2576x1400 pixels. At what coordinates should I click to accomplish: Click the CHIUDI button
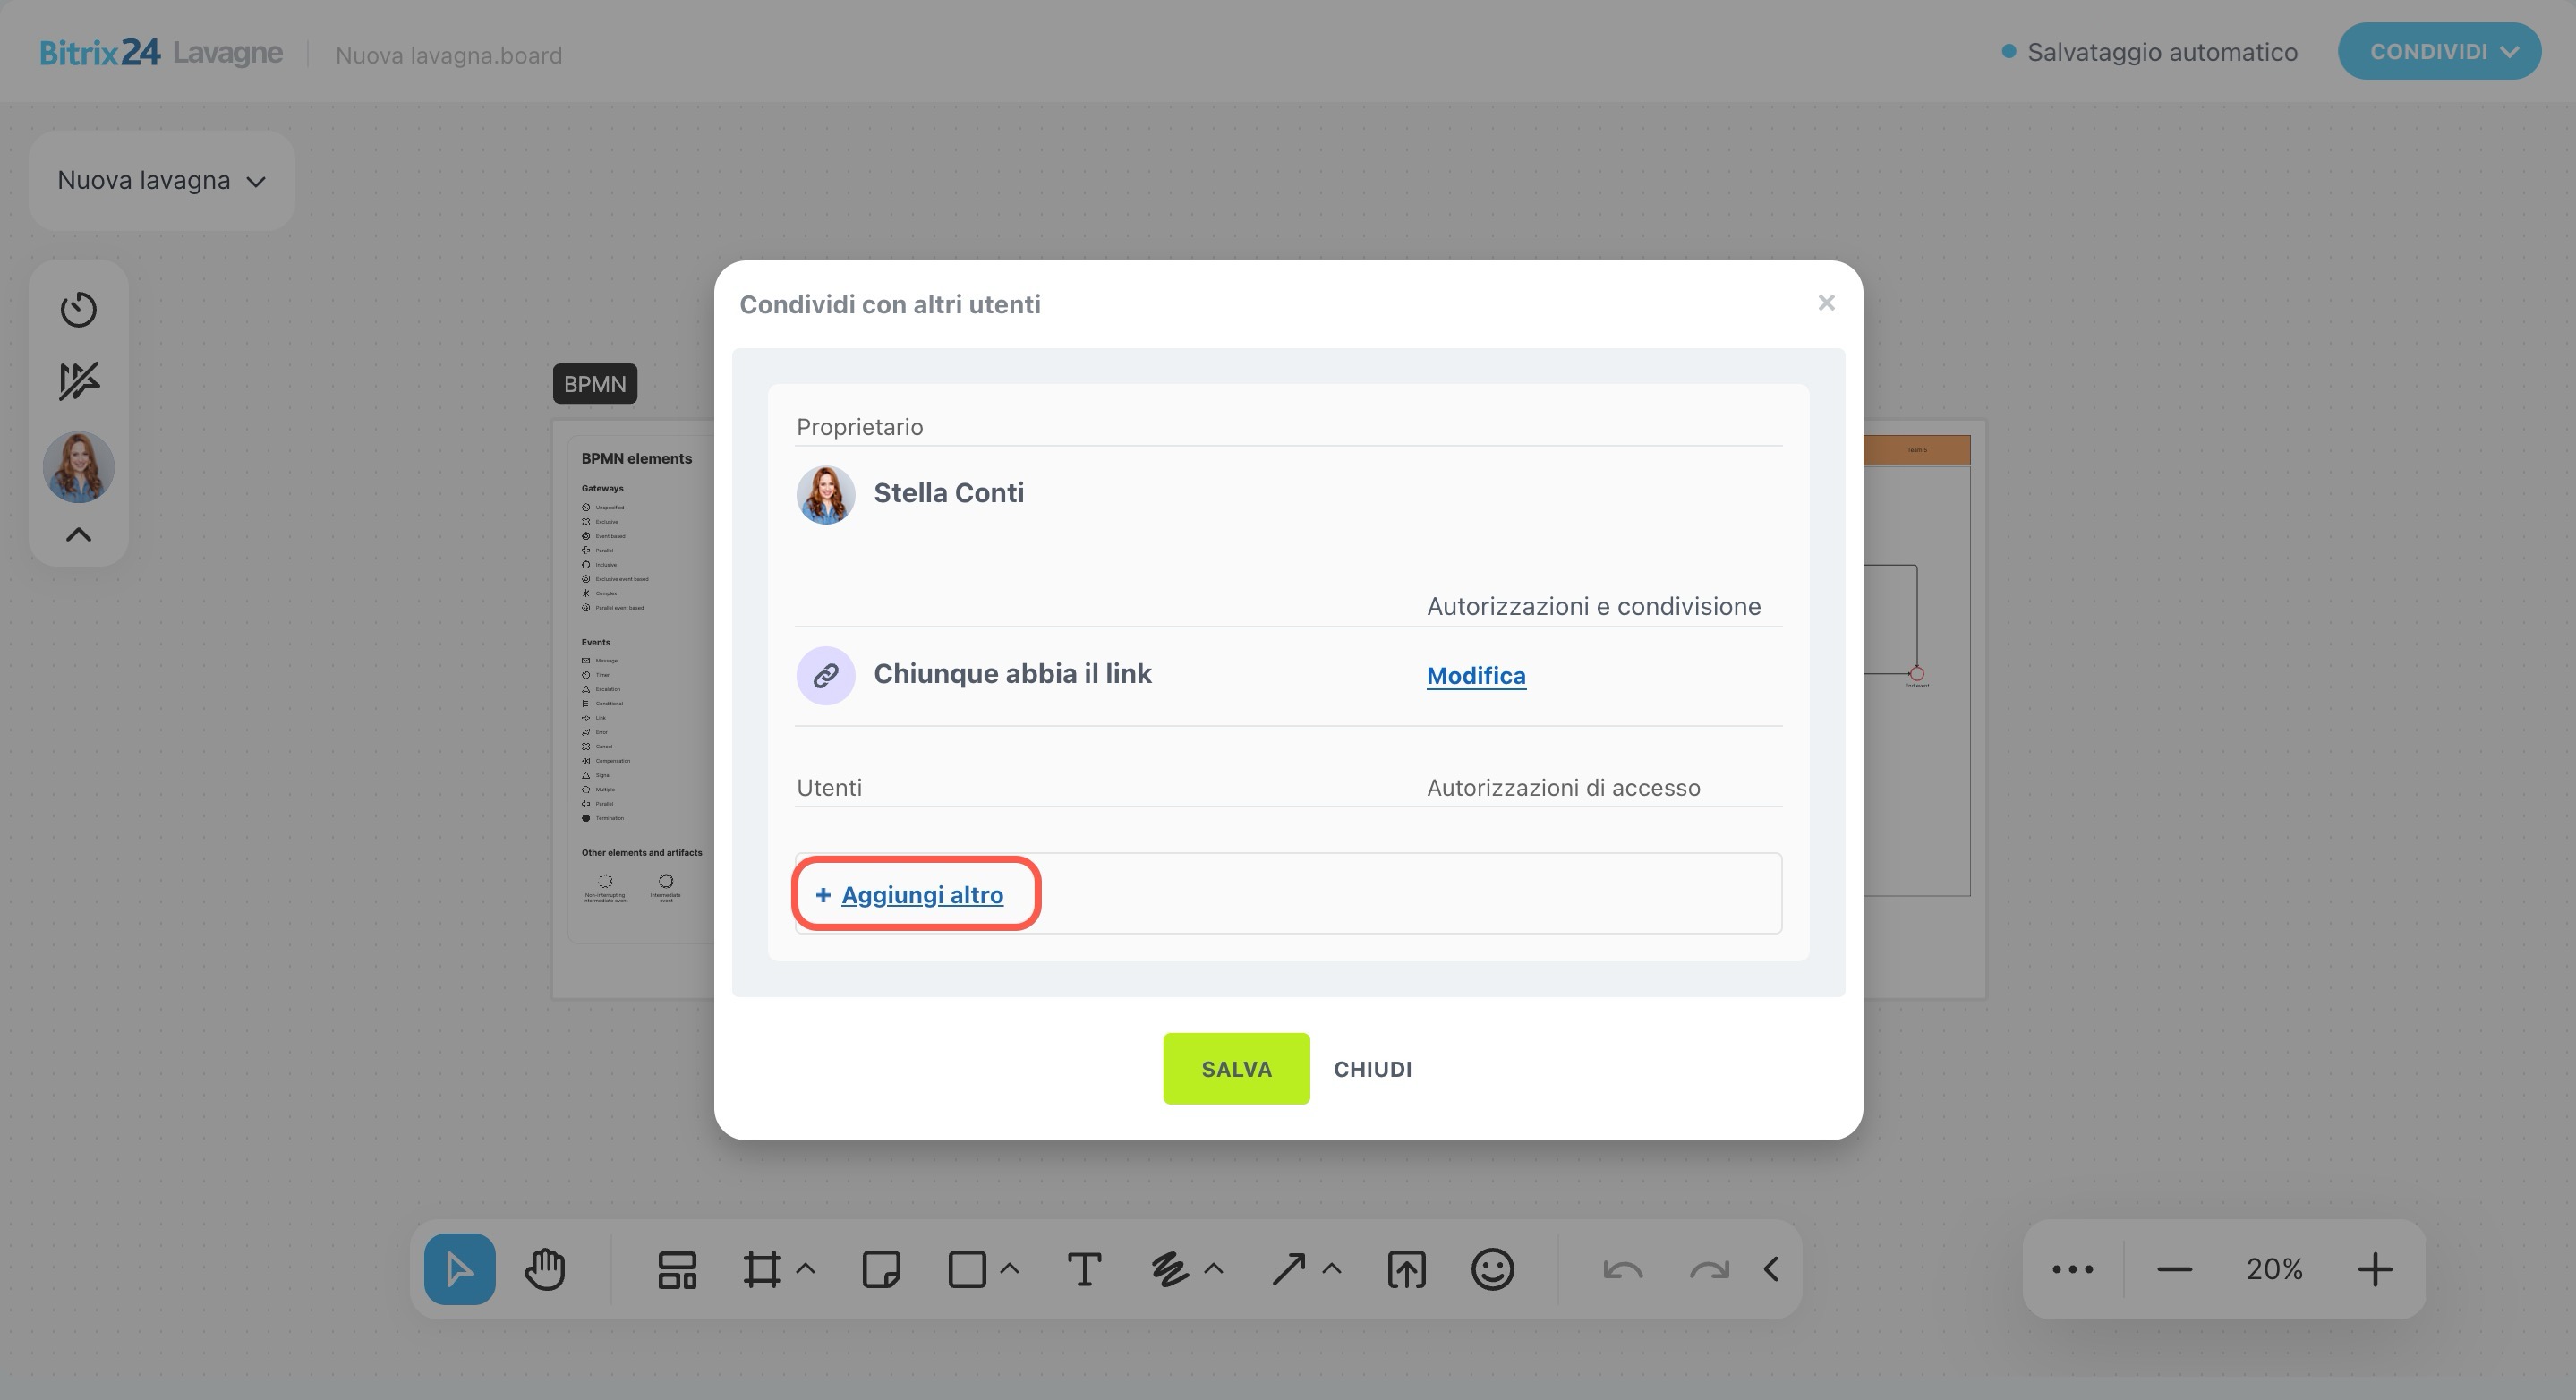[1372, 1069]
